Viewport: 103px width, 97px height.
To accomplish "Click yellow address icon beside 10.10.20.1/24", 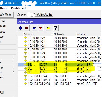I will 25,42.
